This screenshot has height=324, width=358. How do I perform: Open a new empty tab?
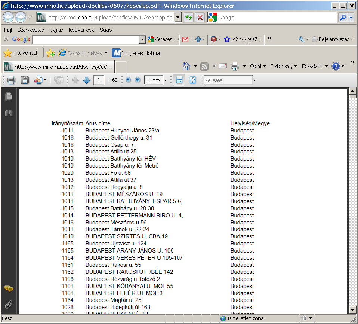120,67
